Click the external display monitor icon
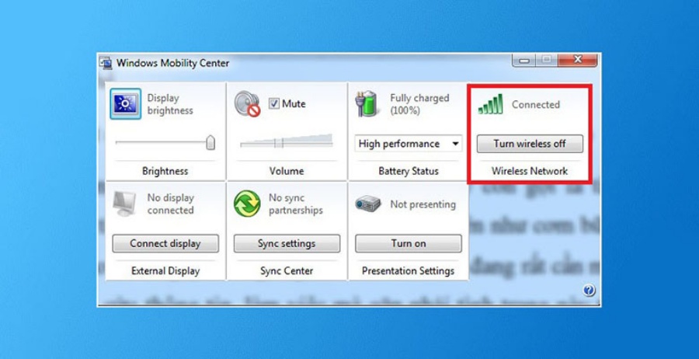 (124, 204)
